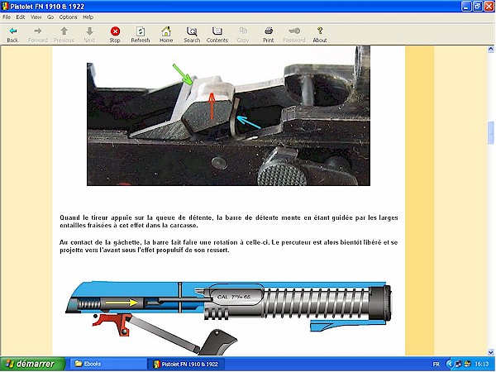The height and width of the screenshot is (372, 496).
Task: Open the About dialog icon
Action: click(x=319, y=33)
